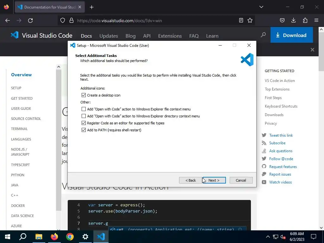Open the API navigation item
Viewport: 324px width, 243px height.
point(147,36)
